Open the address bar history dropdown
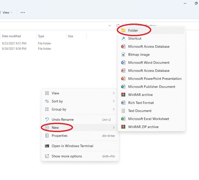 110,26
